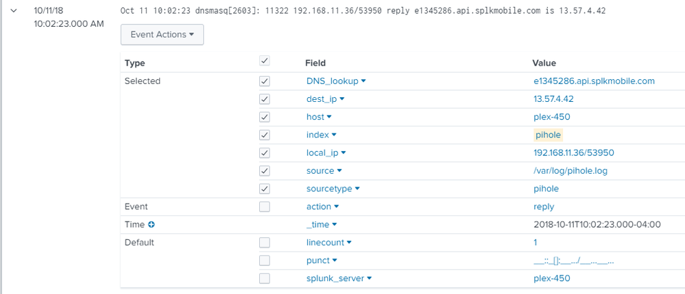Uncheck the dest_ip field checkbox
The height and width of the screenshot is (294, 685).
264,99
